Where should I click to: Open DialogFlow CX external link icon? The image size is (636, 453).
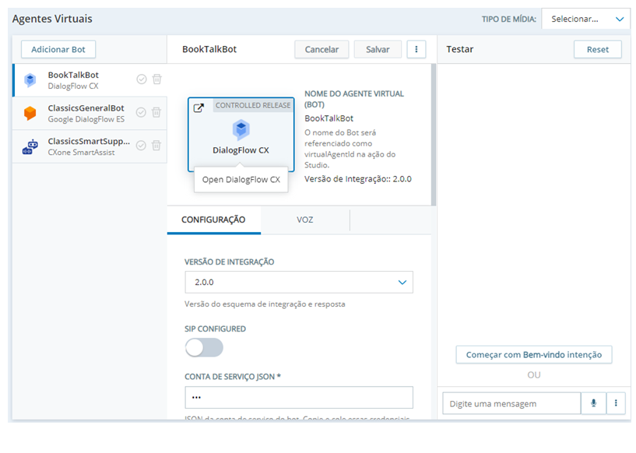[x=199, y=108]
